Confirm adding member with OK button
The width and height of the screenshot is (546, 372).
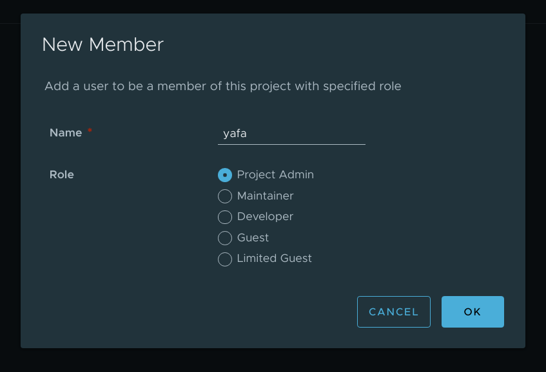click(473, 312)
